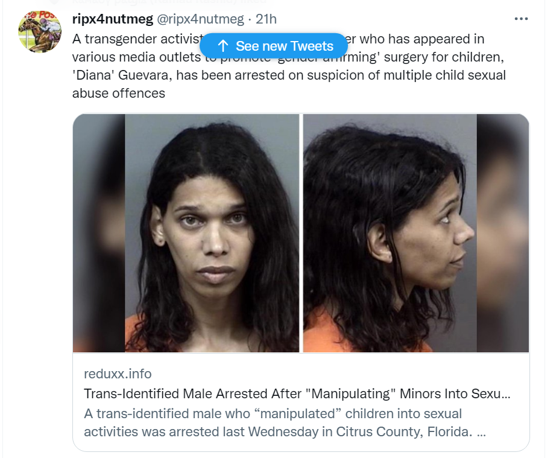Click the ripx4nutmeg profile avatar
Screen dimensions: 556x458
click(40, 31)
